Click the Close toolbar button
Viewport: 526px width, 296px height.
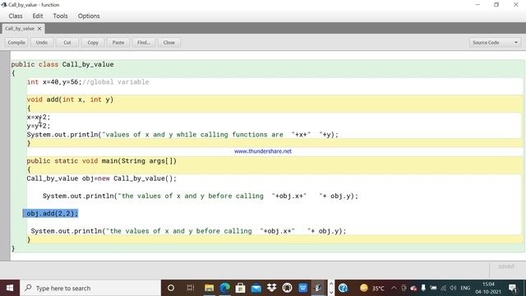169,43
